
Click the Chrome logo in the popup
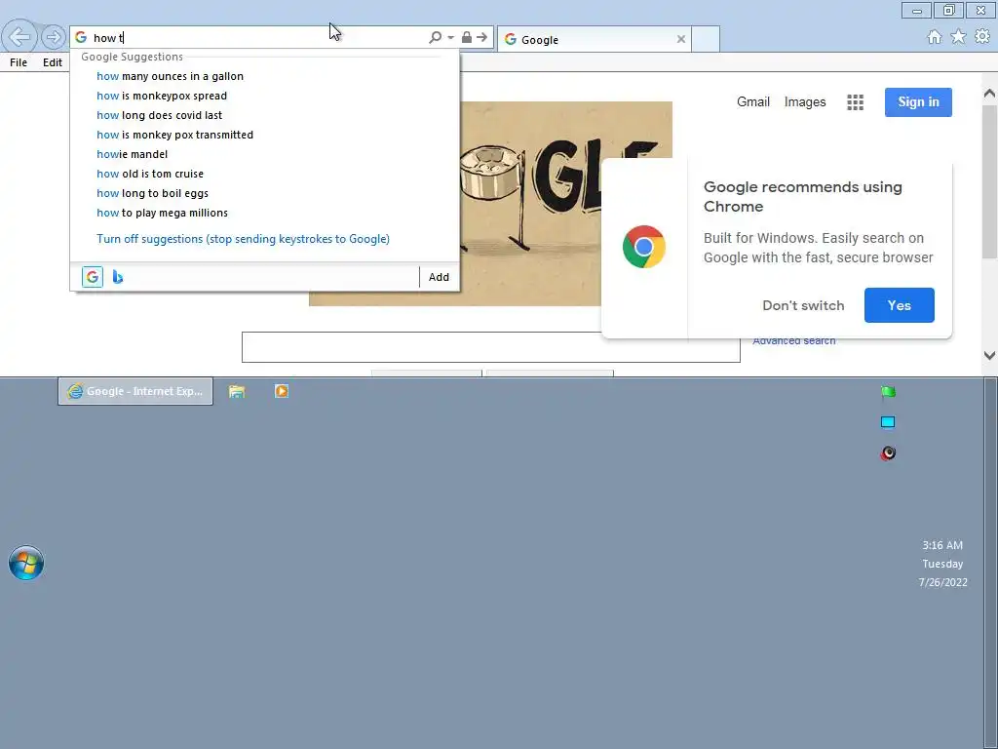click(x=644, y=247)
